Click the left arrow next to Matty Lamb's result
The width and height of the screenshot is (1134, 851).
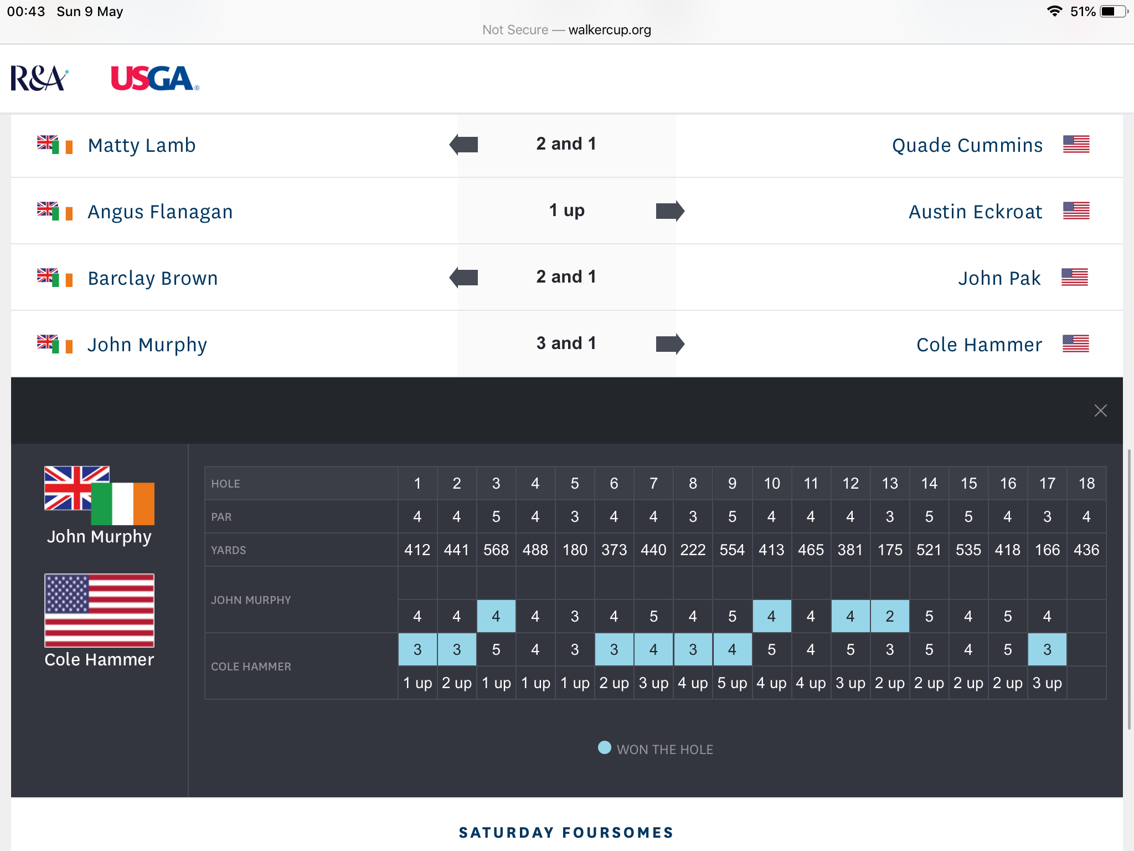click(464, 145)
